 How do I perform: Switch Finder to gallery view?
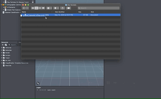[x=43, y=8]
